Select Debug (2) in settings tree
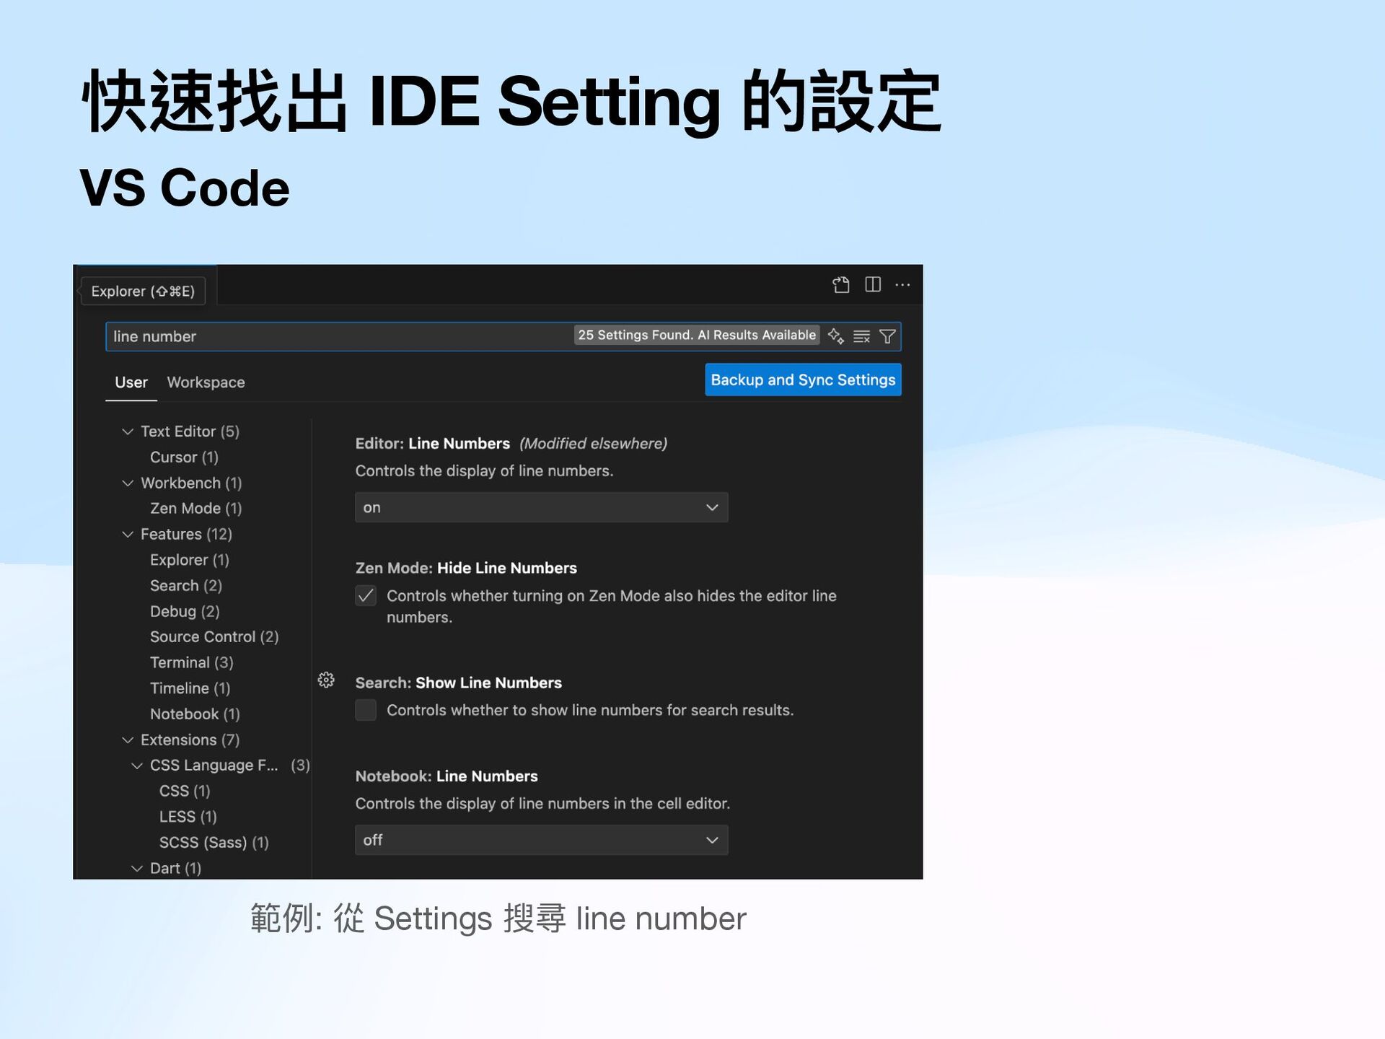 pyautogui.click(x=185, y=612)
